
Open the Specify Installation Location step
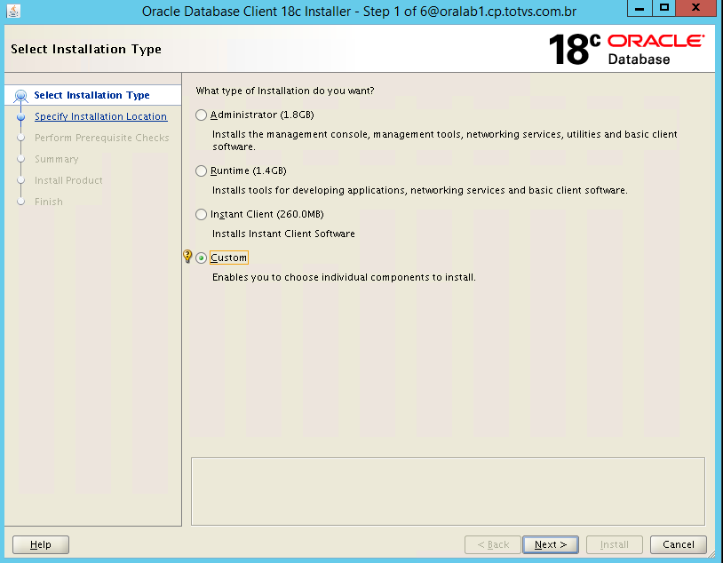point(100,116)
